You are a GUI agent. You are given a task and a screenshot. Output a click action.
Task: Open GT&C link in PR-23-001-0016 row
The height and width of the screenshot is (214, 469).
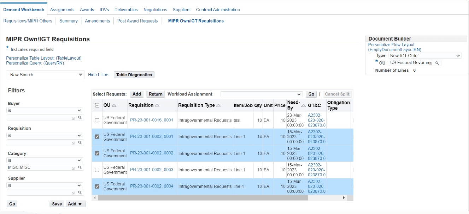pyautogui.click(x=317, y=120)
